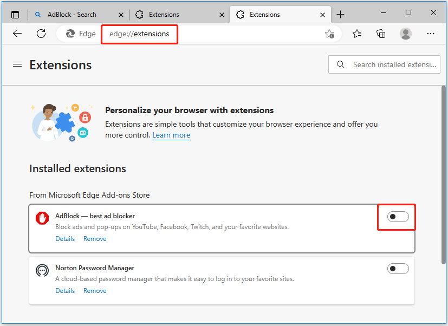Click the Search installed extensions field

tap(390, 64)
